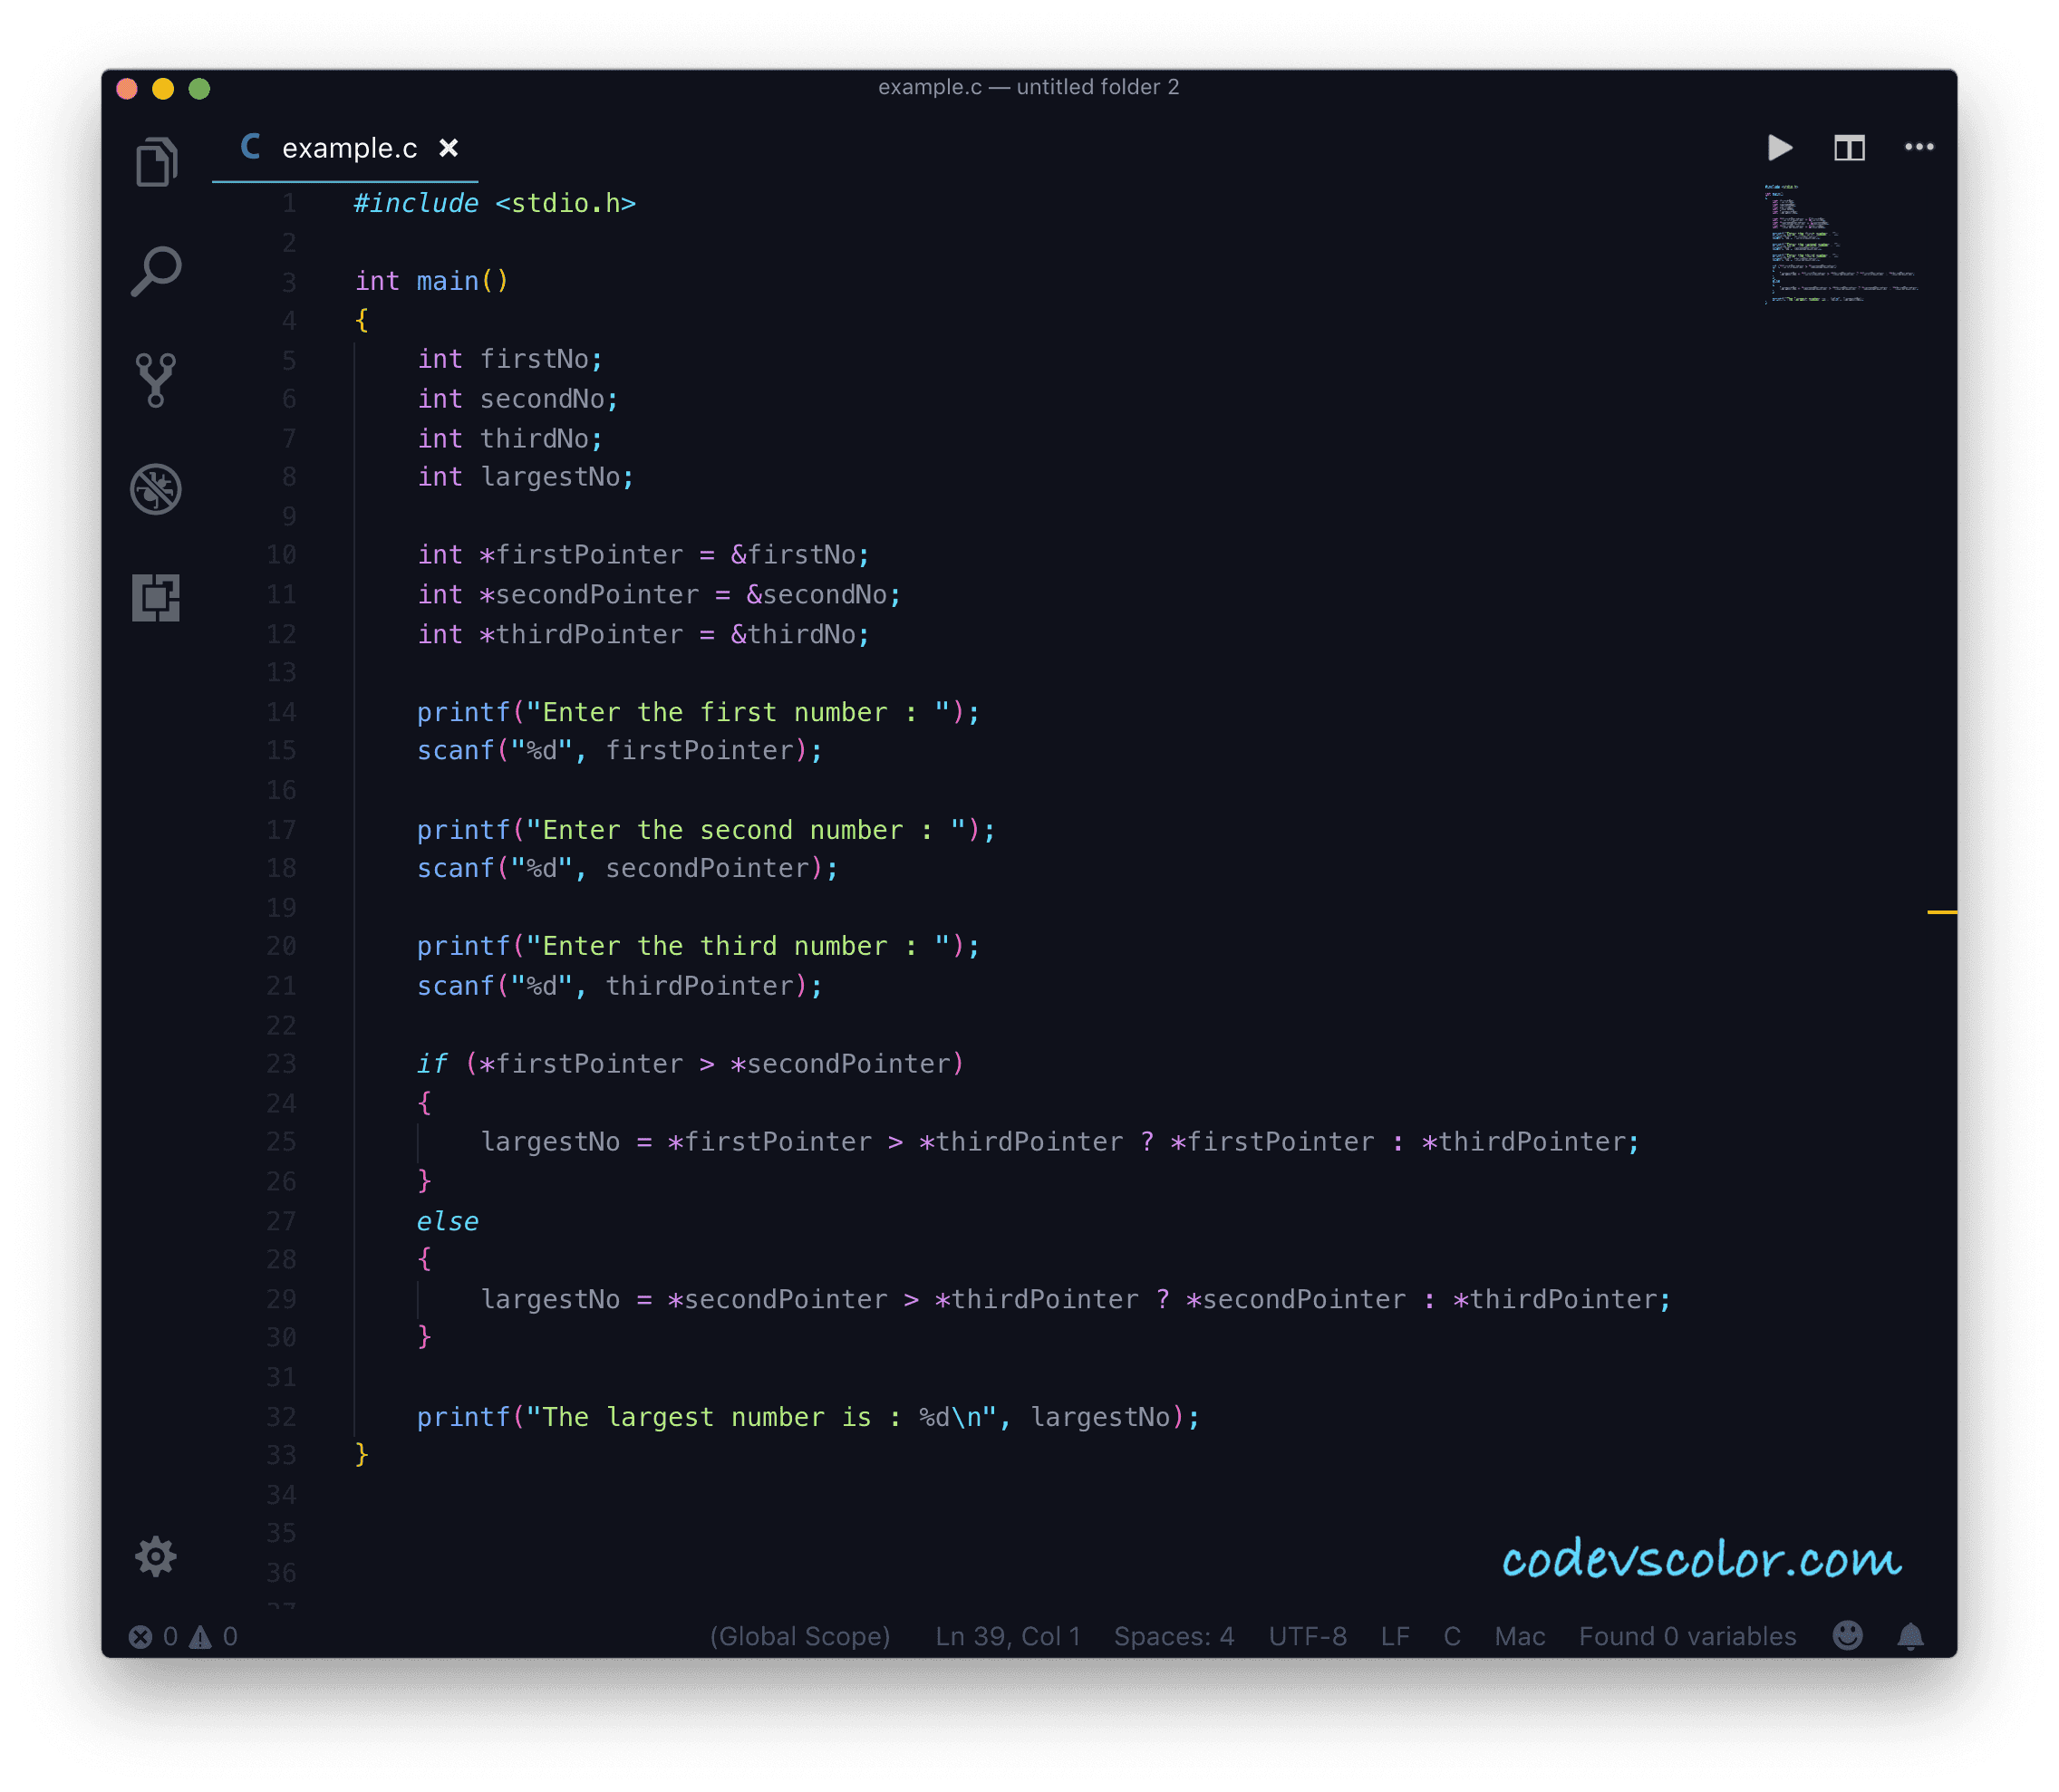2059x1792 pixels.
Task: Change language mode from C
Action: pos(1452,1637)
